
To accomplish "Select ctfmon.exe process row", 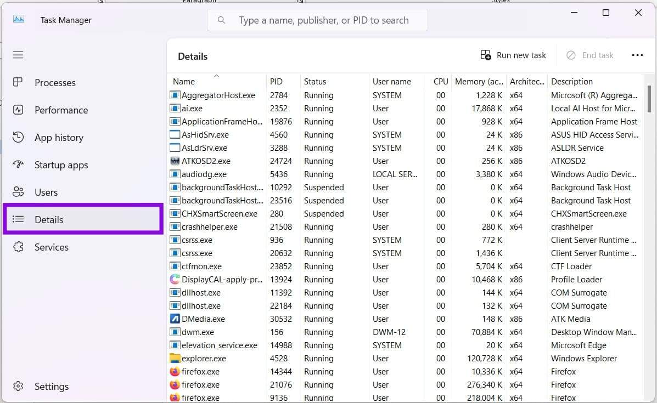I will [405, 266].
